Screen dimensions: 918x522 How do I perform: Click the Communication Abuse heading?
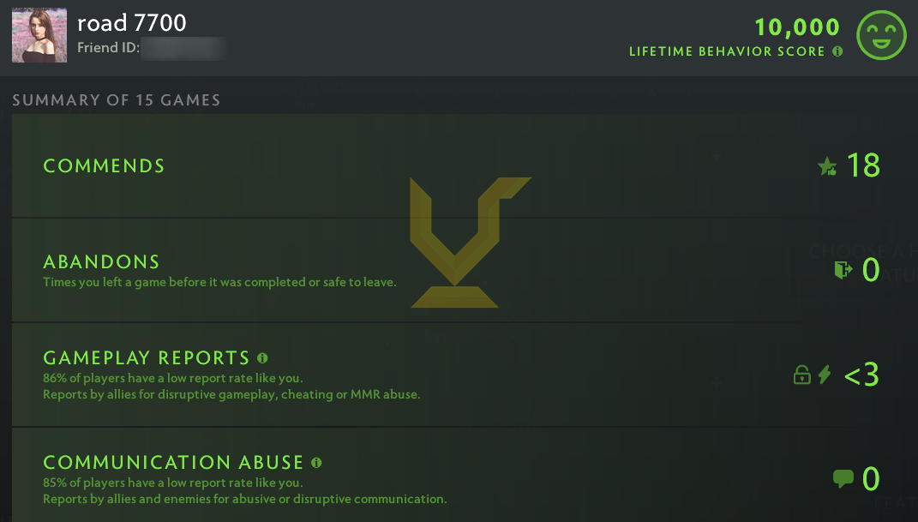[173, 462]
